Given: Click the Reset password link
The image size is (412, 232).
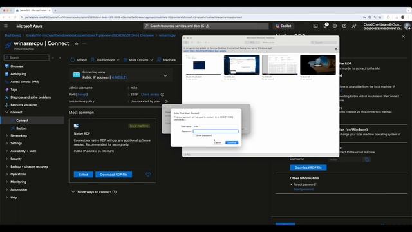Looking at the screenshot, I should point(303,189).
